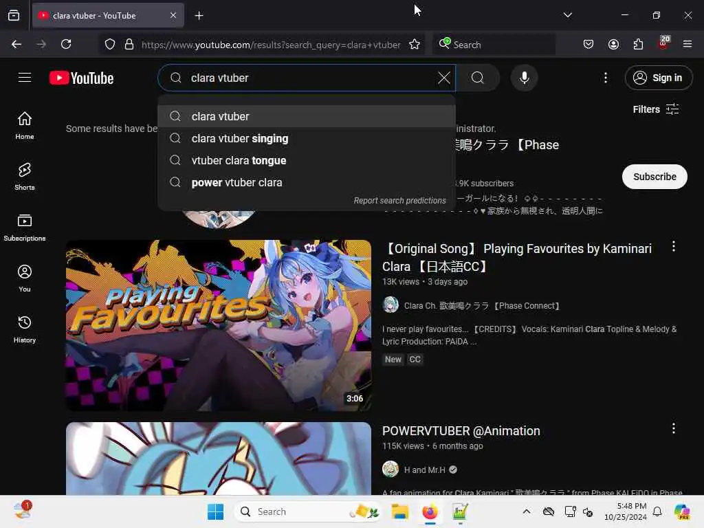704x528 pixels.
Task: Open Original Song Playing Favourites title
Action: click(x=517, y=257)
